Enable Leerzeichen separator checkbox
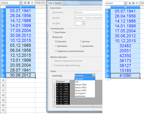 [x=81, y=46]
